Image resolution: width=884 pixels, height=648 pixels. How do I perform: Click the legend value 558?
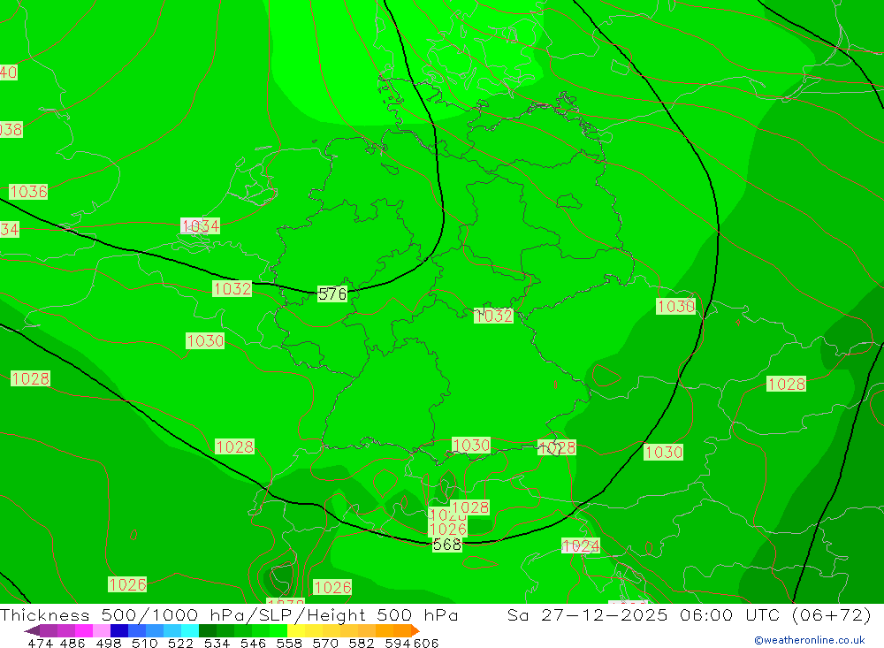pos(289,643)
